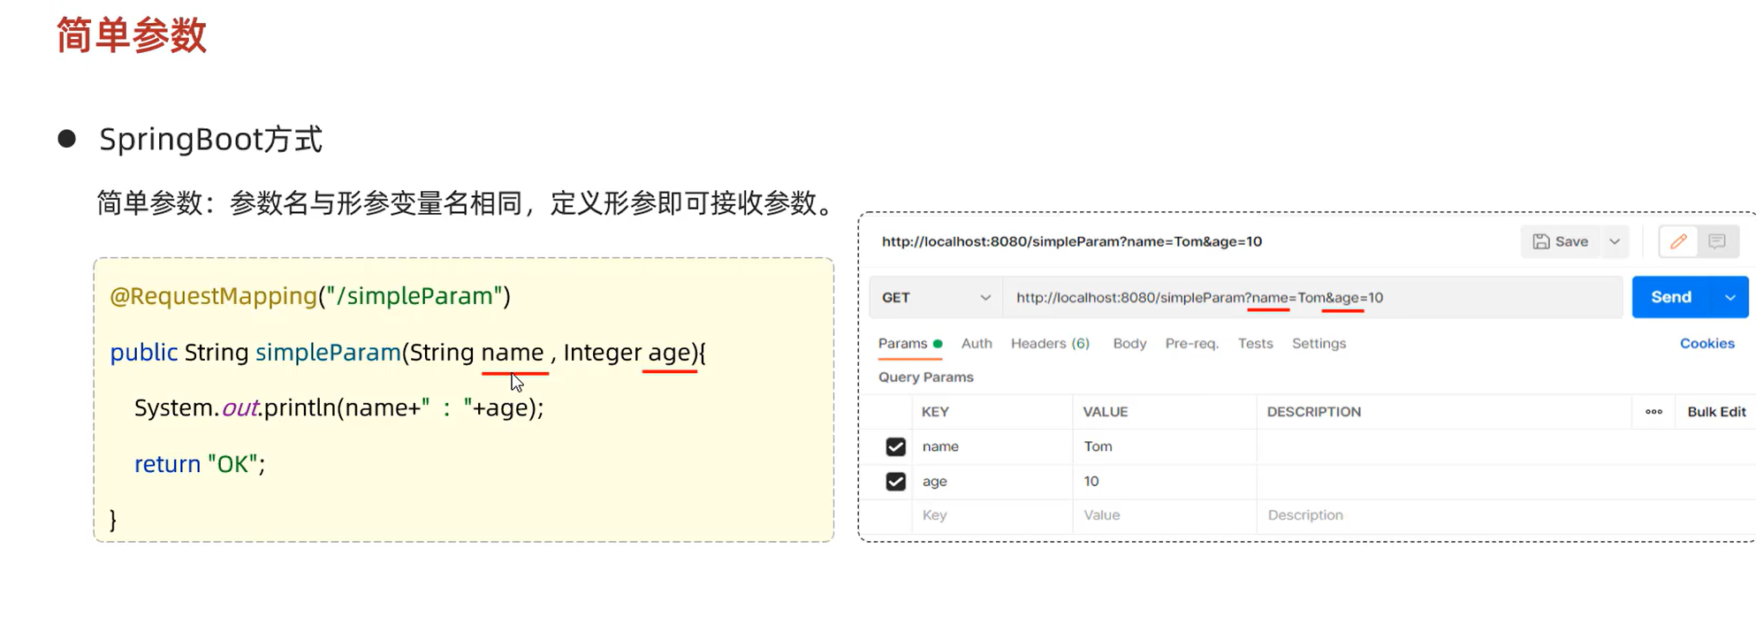The height and width of the screenshot is (640, 1756).
Task: Open the GET method dropdown
Action: [x=936, y=298]
